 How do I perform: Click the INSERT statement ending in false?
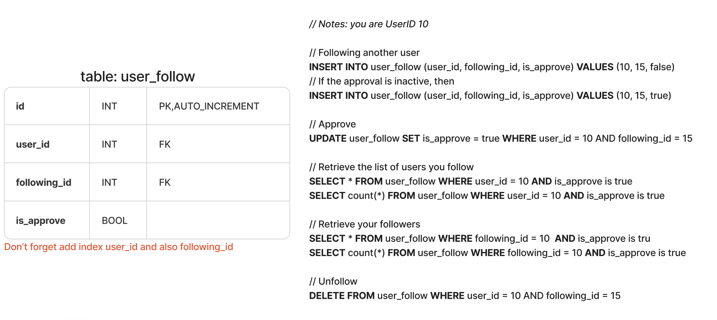(492, 67)
